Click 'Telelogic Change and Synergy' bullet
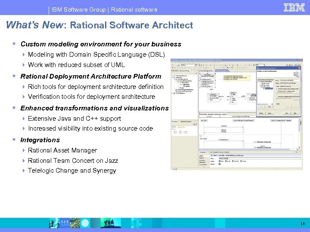This screenshot has width=310, height=232. tap(72, 171)
